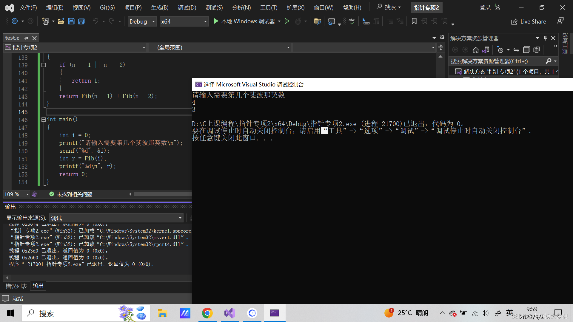Click the spell checker abc icon
This screenshot has width=573, height=322.
click(x=352, y=21)
